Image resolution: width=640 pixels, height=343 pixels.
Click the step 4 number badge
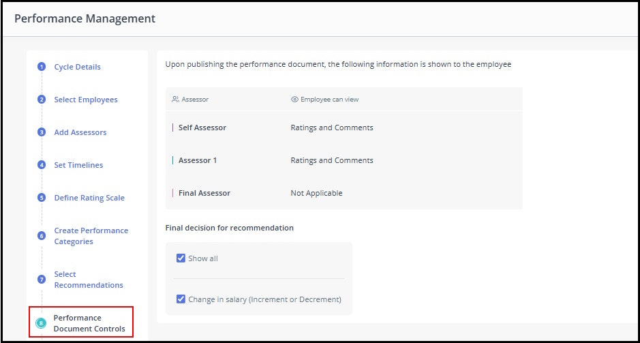coord(41,165)
